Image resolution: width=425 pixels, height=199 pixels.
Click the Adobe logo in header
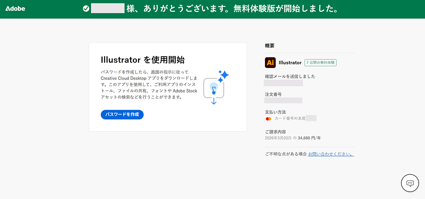[15, 9]
